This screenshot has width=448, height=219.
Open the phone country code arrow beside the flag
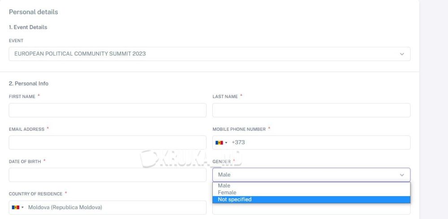[x=226, y=143]
